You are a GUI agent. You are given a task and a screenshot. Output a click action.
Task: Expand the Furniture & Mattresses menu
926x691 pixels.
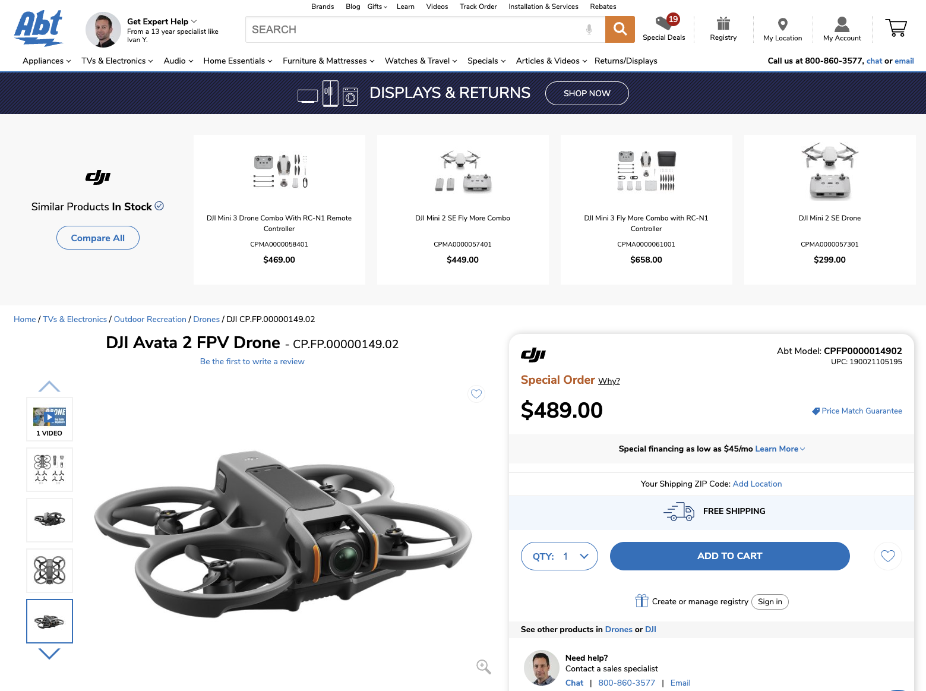tap(328, 61)
